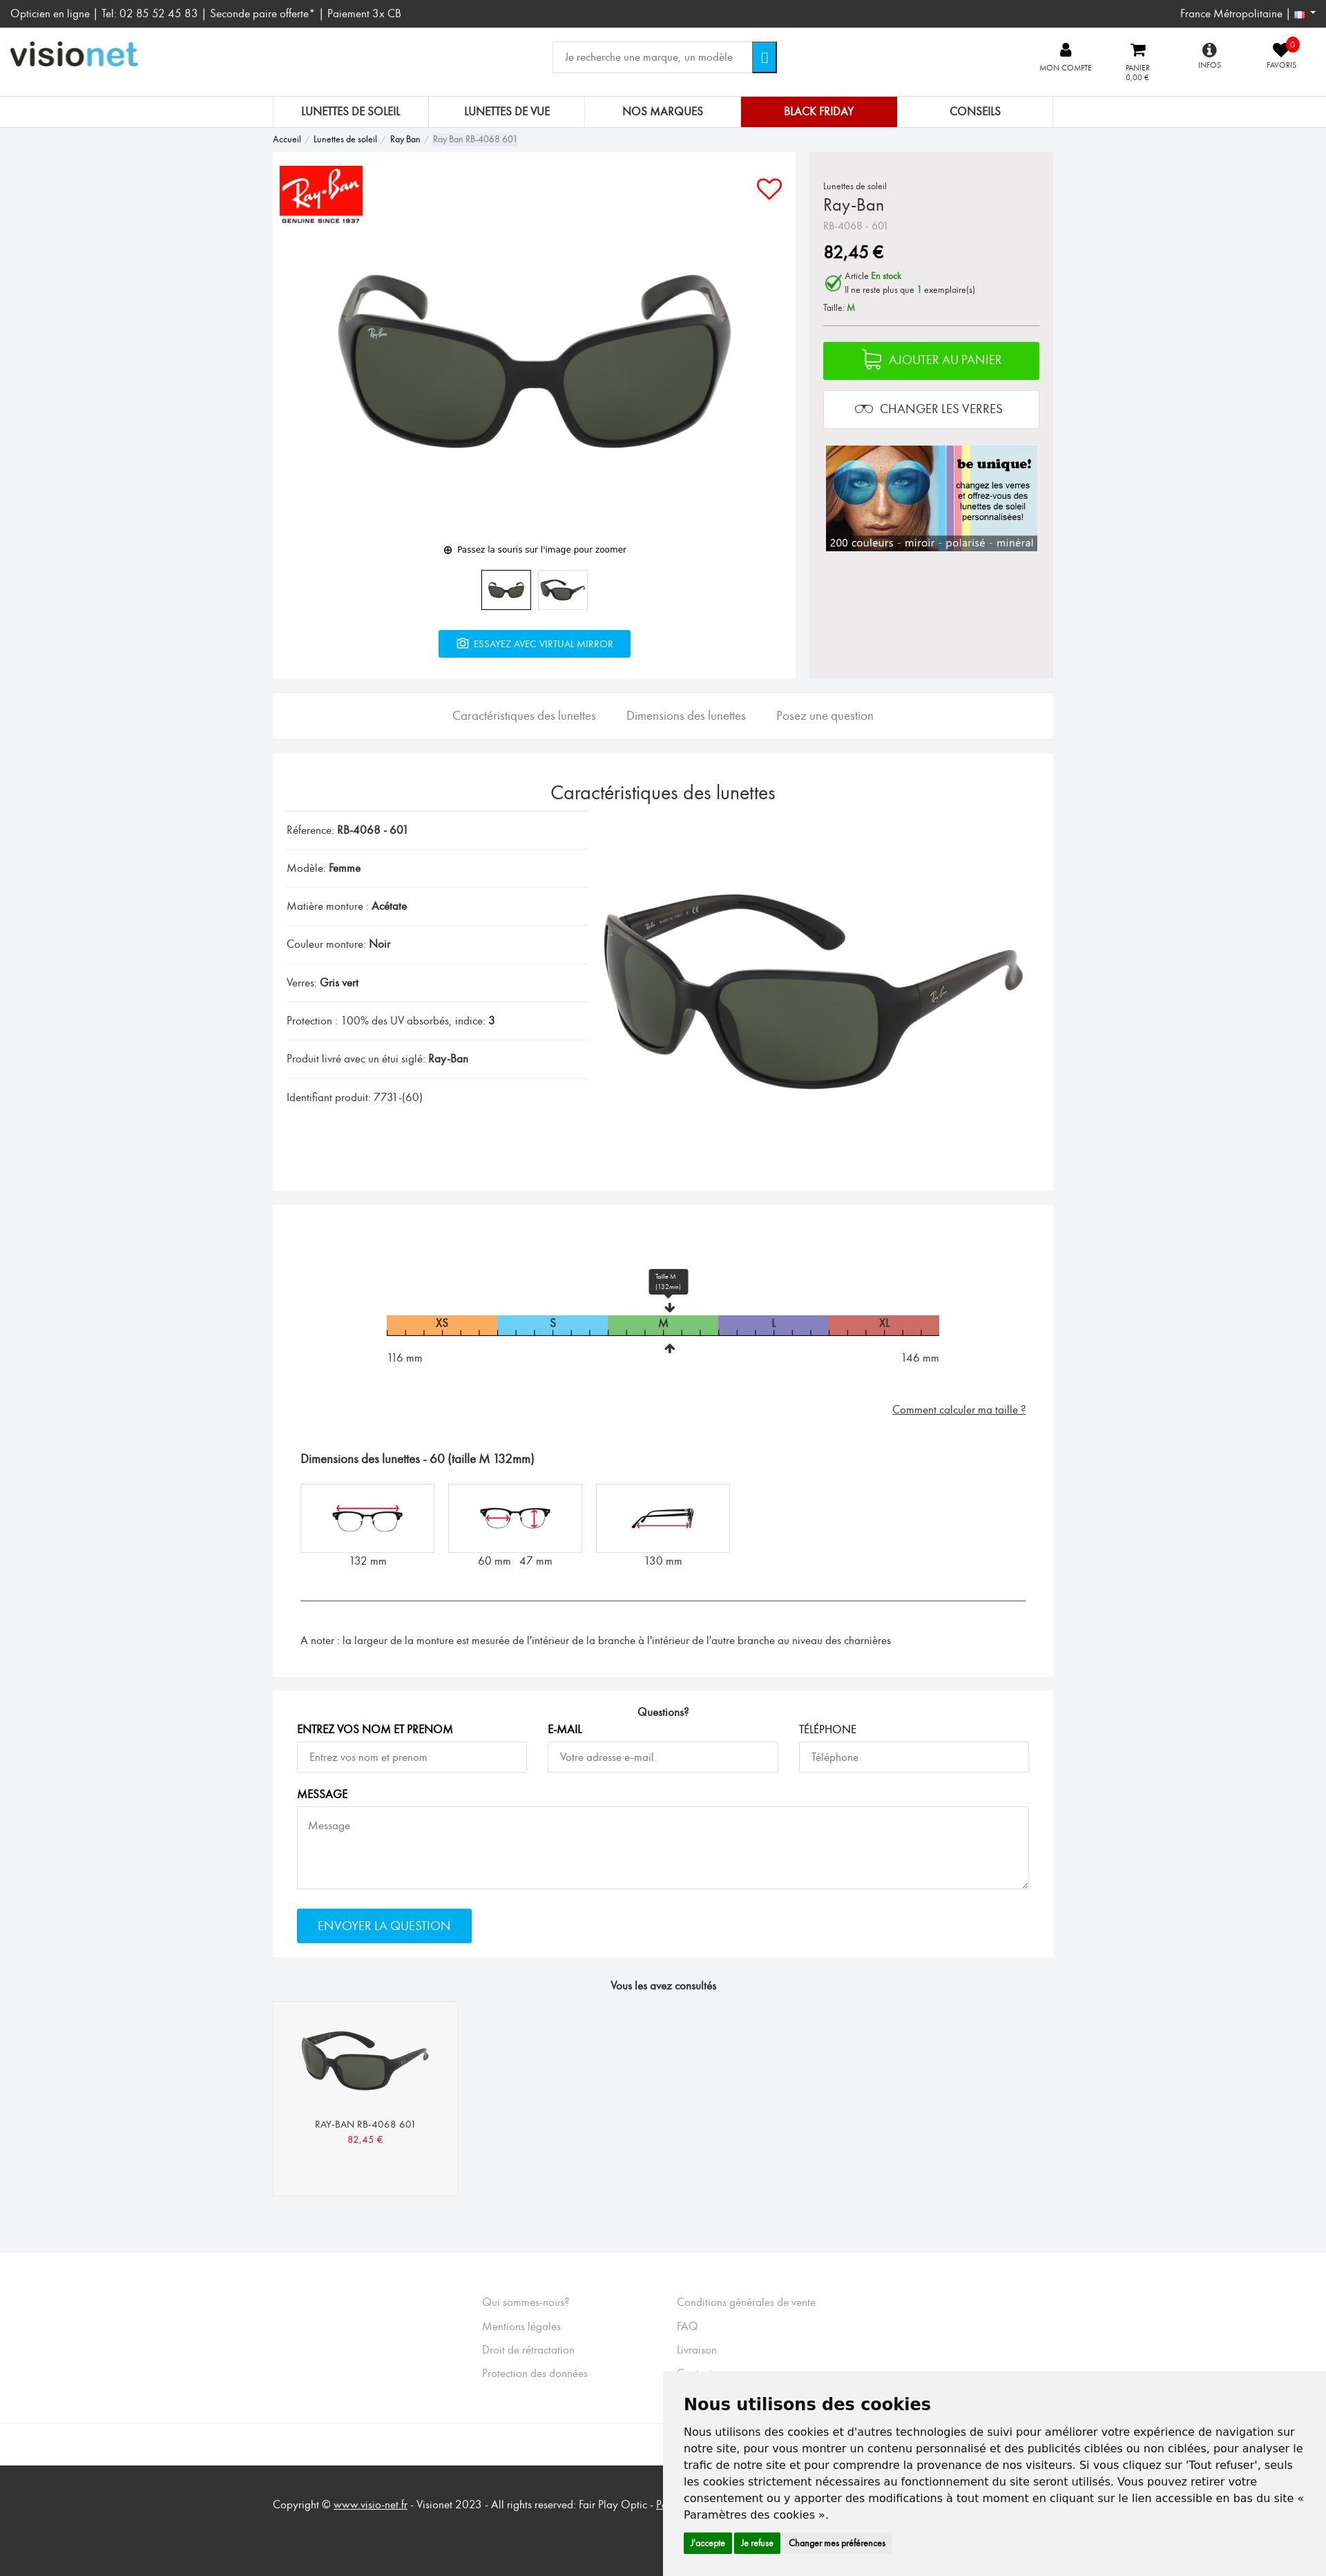Screen dimensions: 1326x2576
Task: Click the frame width 132 mm diagram
Action: (x=367, y=1518)
